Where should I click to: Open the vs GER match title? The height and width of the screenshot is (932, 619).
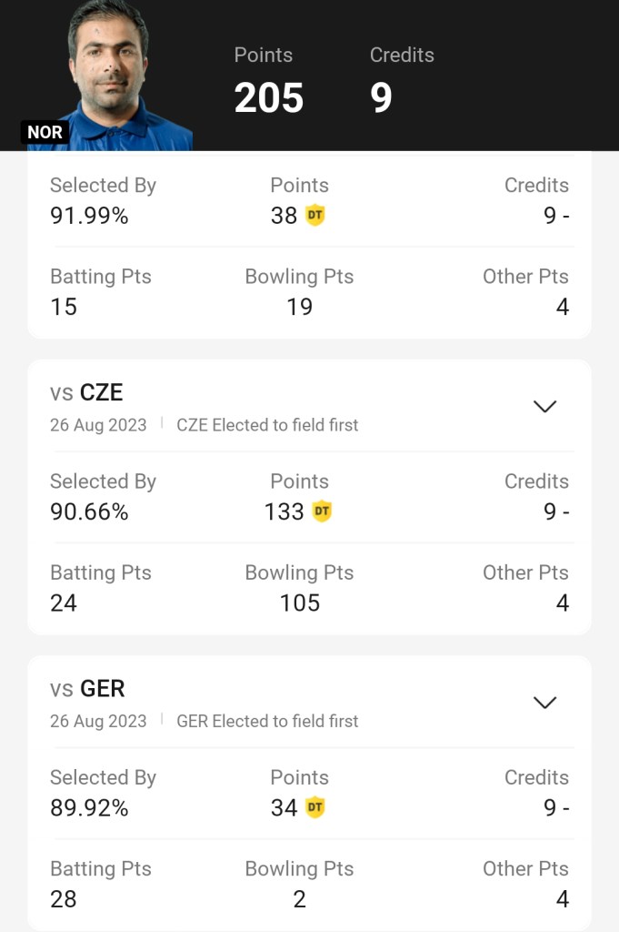[87, 688]
